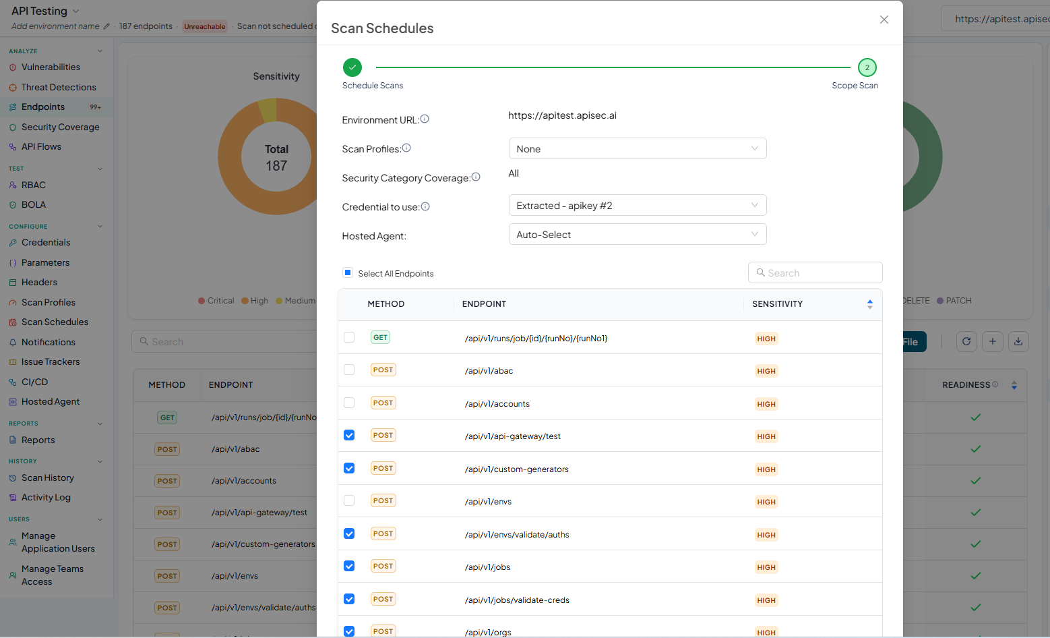This screenshot has width=1050, height=638.
Task: Click the Security Coverage shield icon
Action: (13, 127)
